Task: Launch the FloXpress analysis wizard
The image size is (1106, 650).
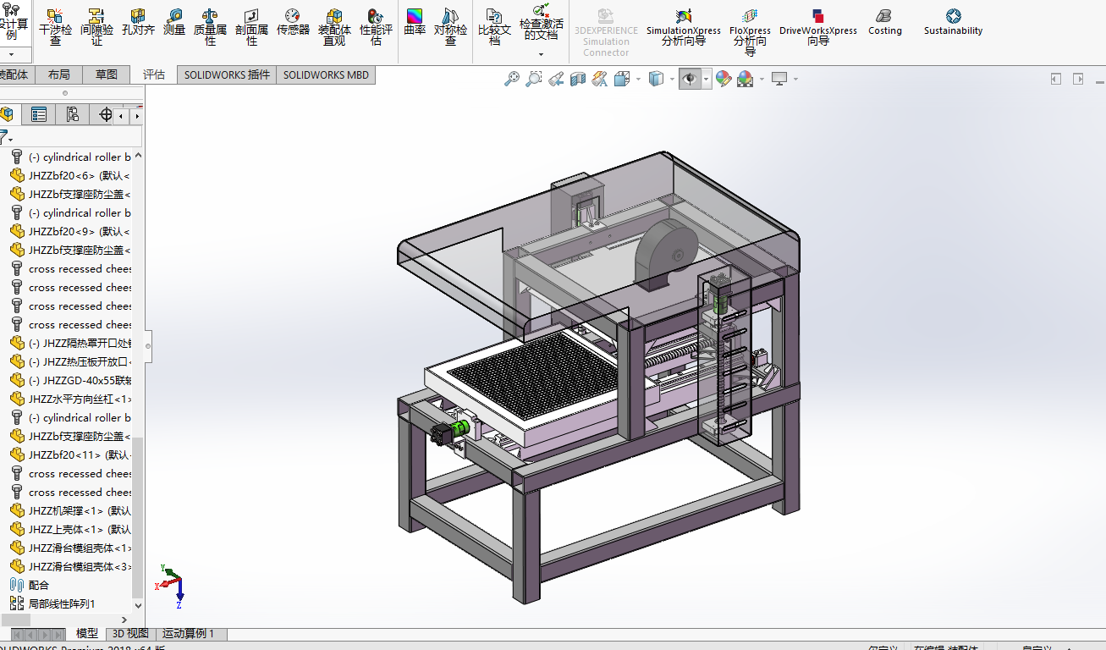Action: click(x=750, y=31)
